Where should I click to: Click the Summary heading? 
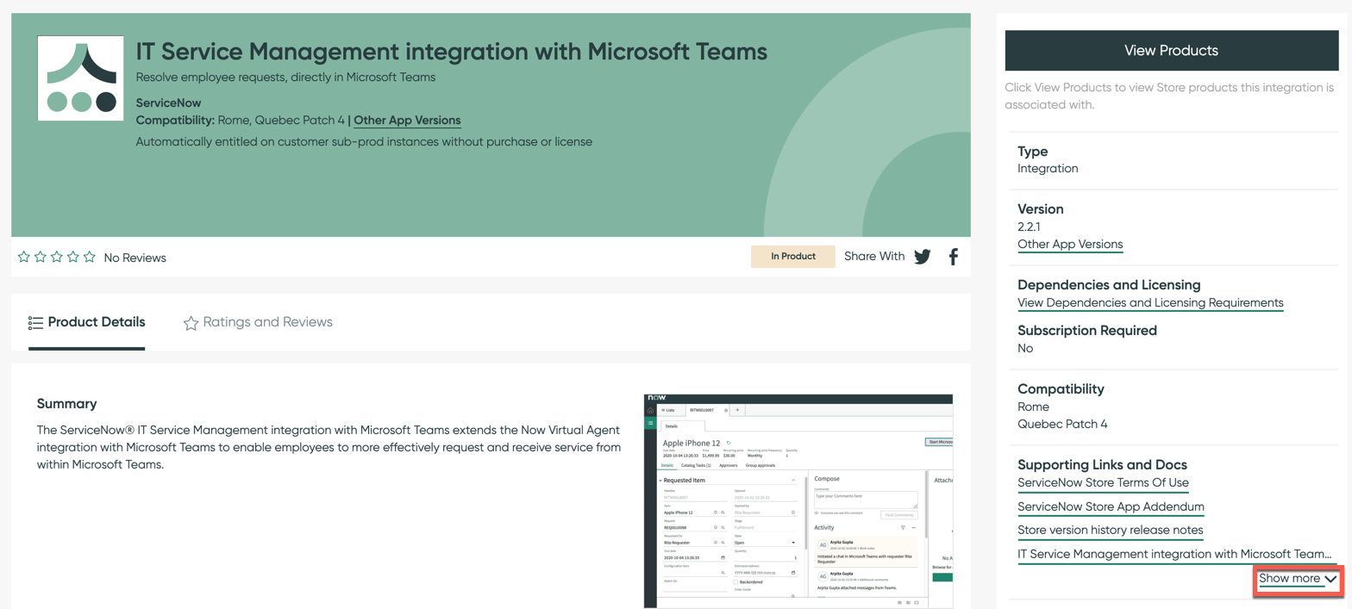[x=66, y=403]
